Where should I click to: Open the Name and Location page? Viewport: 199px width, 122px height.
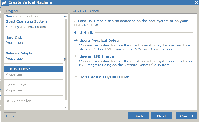[21, 16]
